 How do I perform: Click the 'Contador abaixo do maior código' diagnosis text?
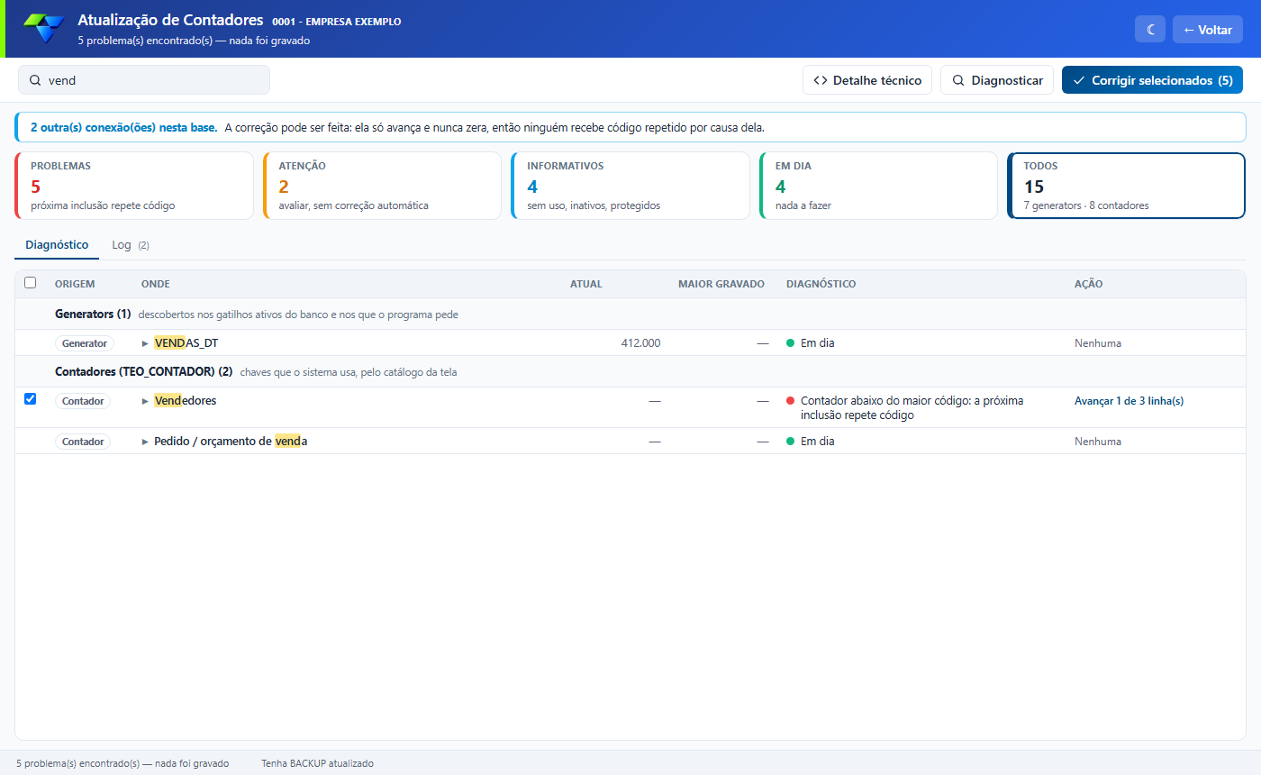[x=912, y=407]
